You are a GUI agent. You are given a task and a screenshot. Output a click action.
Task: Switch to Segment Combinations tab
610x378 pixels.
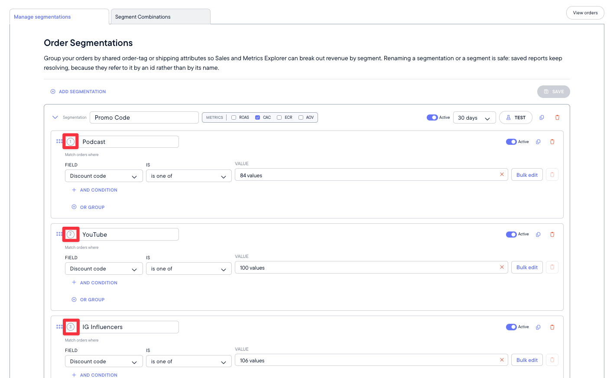tap(161, 17)
